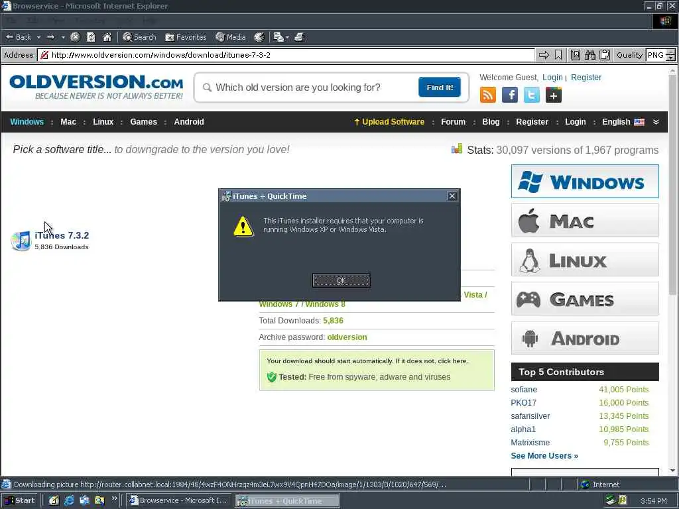This screenshot has width=679, height=509.
Task: Select Games in the site navigation bar
Action: point(143,122)
